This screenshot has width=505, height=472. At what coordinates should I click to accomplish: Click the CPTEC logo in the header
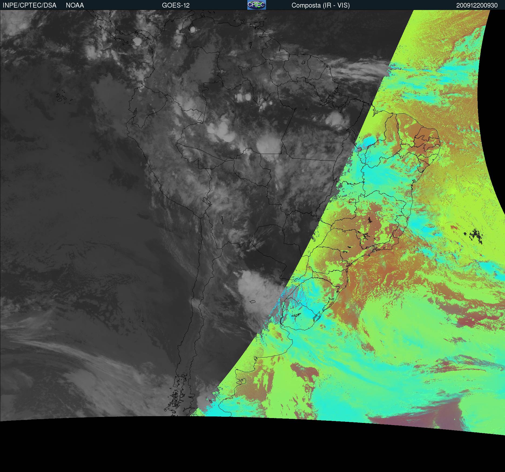[257, 5]
